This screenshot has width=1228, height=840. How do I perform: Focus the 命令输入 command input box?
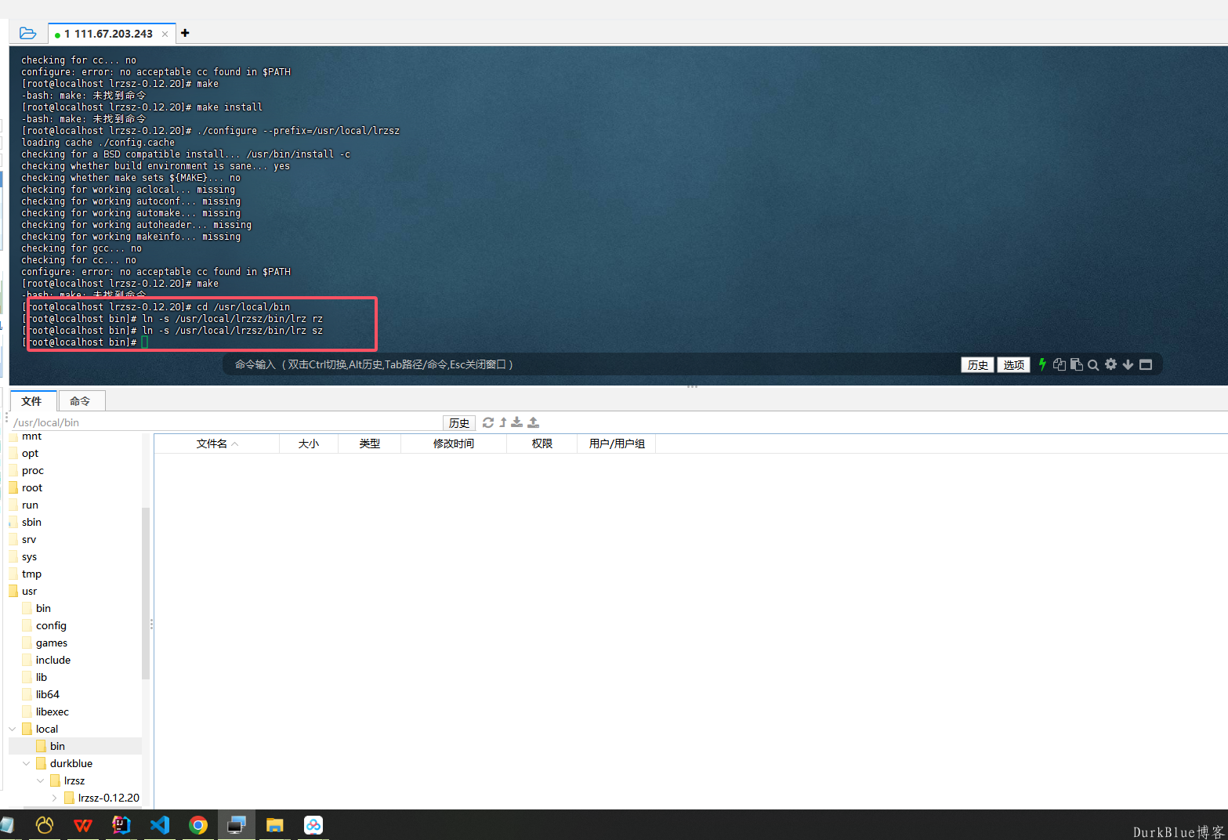point(592,364)
